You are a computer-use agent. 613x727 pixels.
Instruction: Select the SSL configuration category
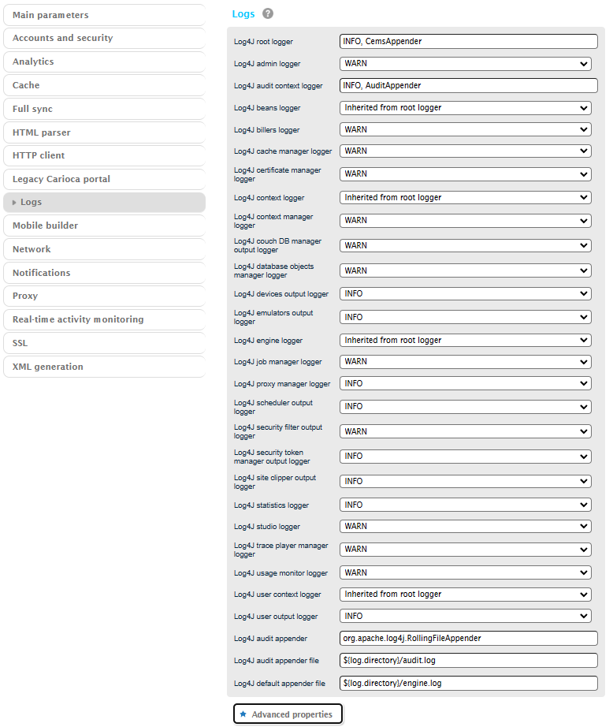coord(103,343)
